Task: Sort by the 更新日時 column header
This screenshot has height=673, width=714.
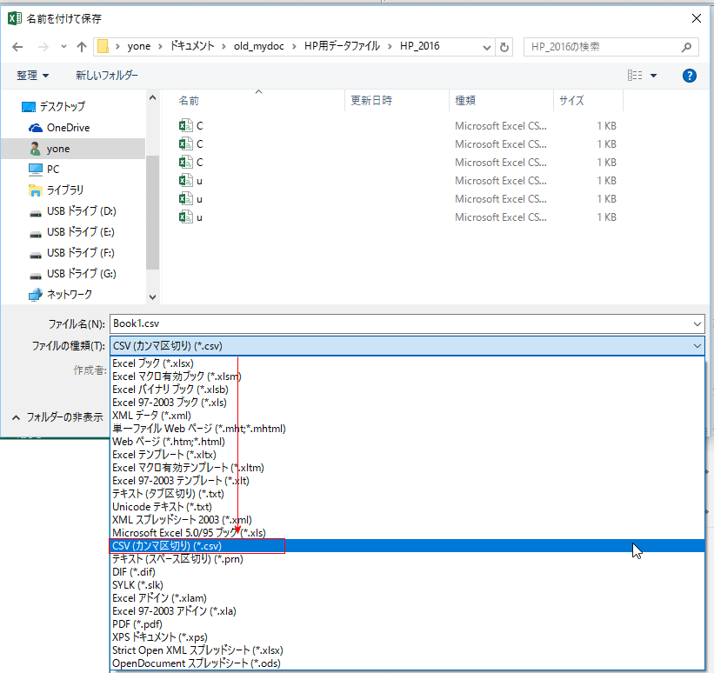Action: (x=371, y=101)
